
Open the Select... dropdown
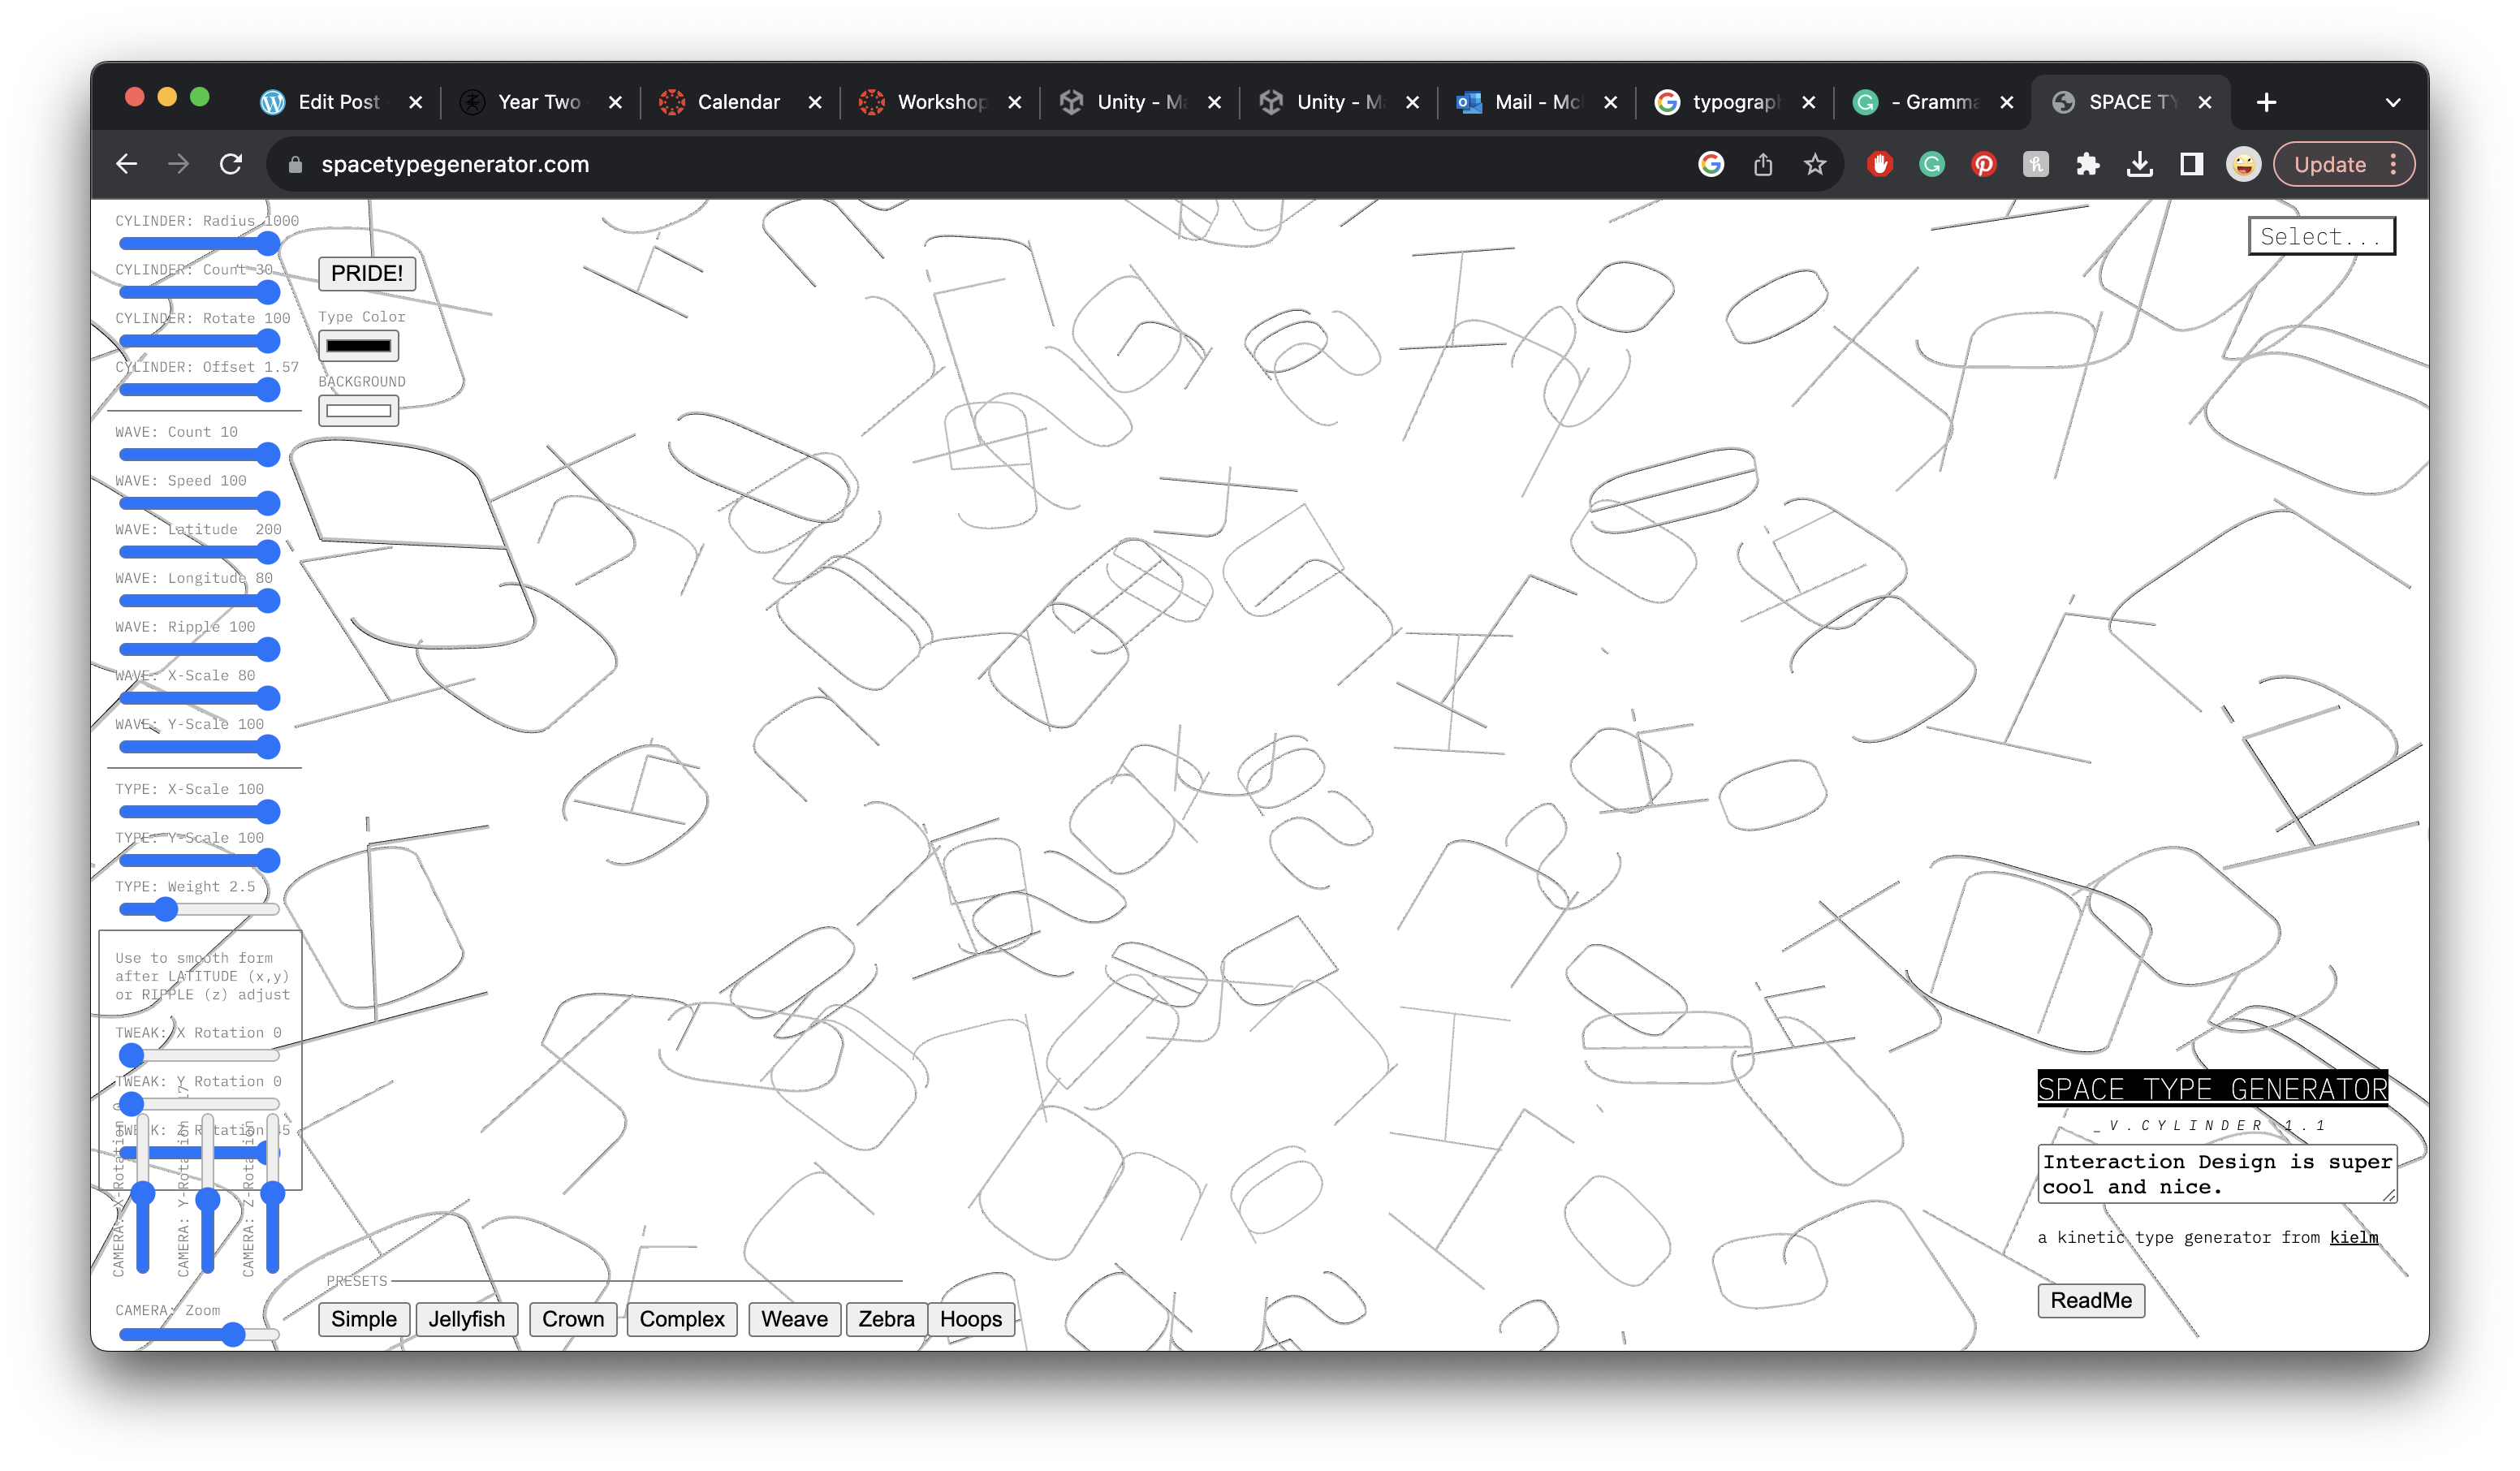[x=2321, y=237]
